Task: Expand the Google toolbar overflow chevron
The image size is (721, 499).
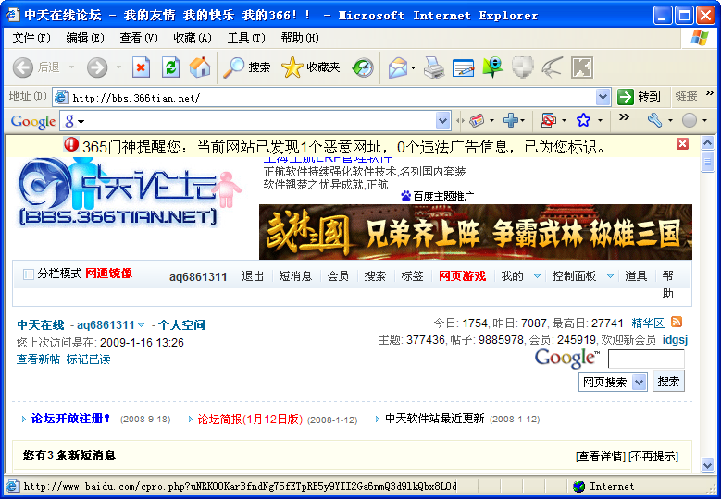Action: (624, 117)
